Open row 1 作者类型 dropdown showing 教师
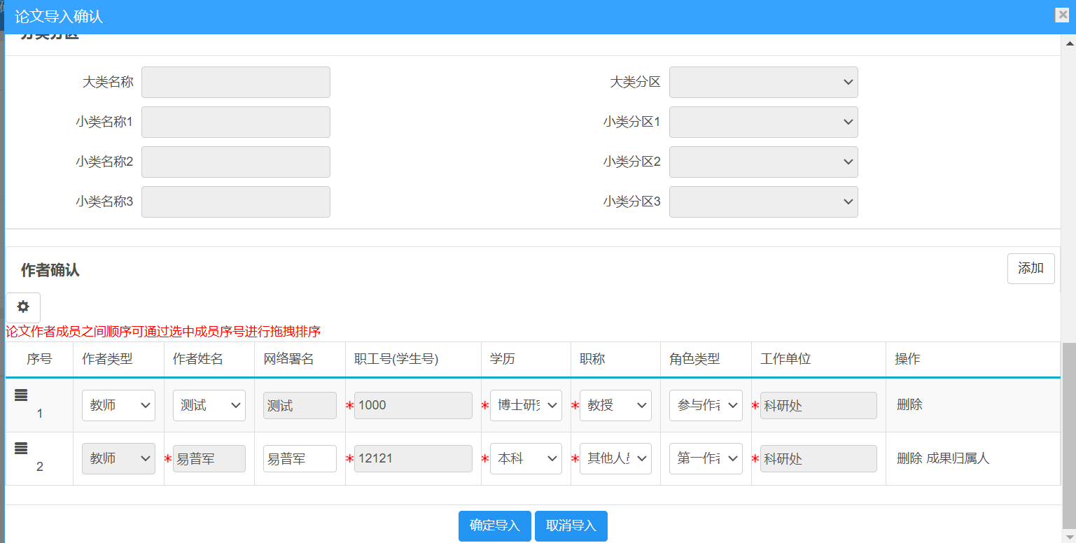This screenshot has width=1076, height=543. [118, 406]
